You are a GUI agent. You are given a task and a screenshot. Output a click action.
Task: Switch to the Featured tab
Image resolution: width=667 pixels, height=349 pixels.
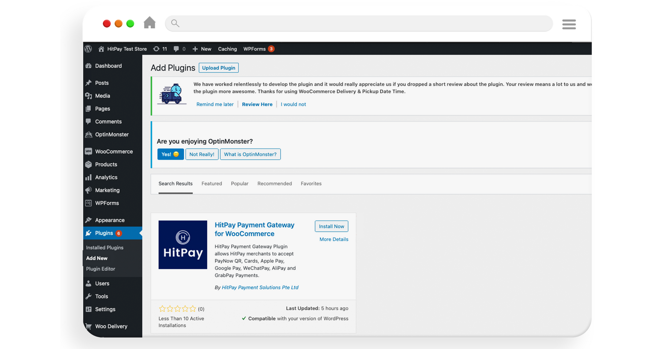coord(212,183)
